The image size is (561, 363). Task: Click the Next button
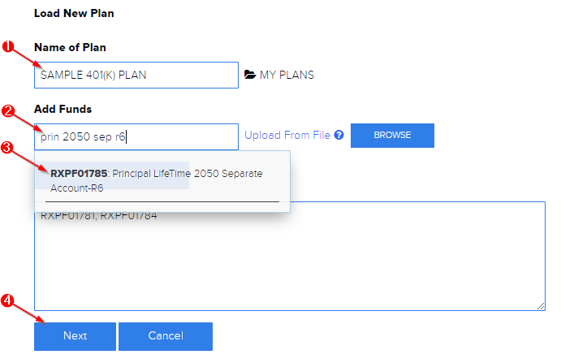pos(75,336)
